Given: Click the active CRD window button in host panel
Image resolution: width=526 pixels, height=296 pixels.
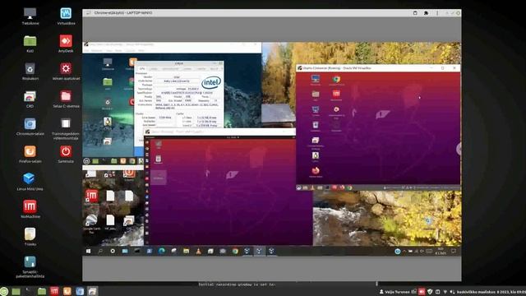Looking at the screenshot, I should click(x=93, y=291).
